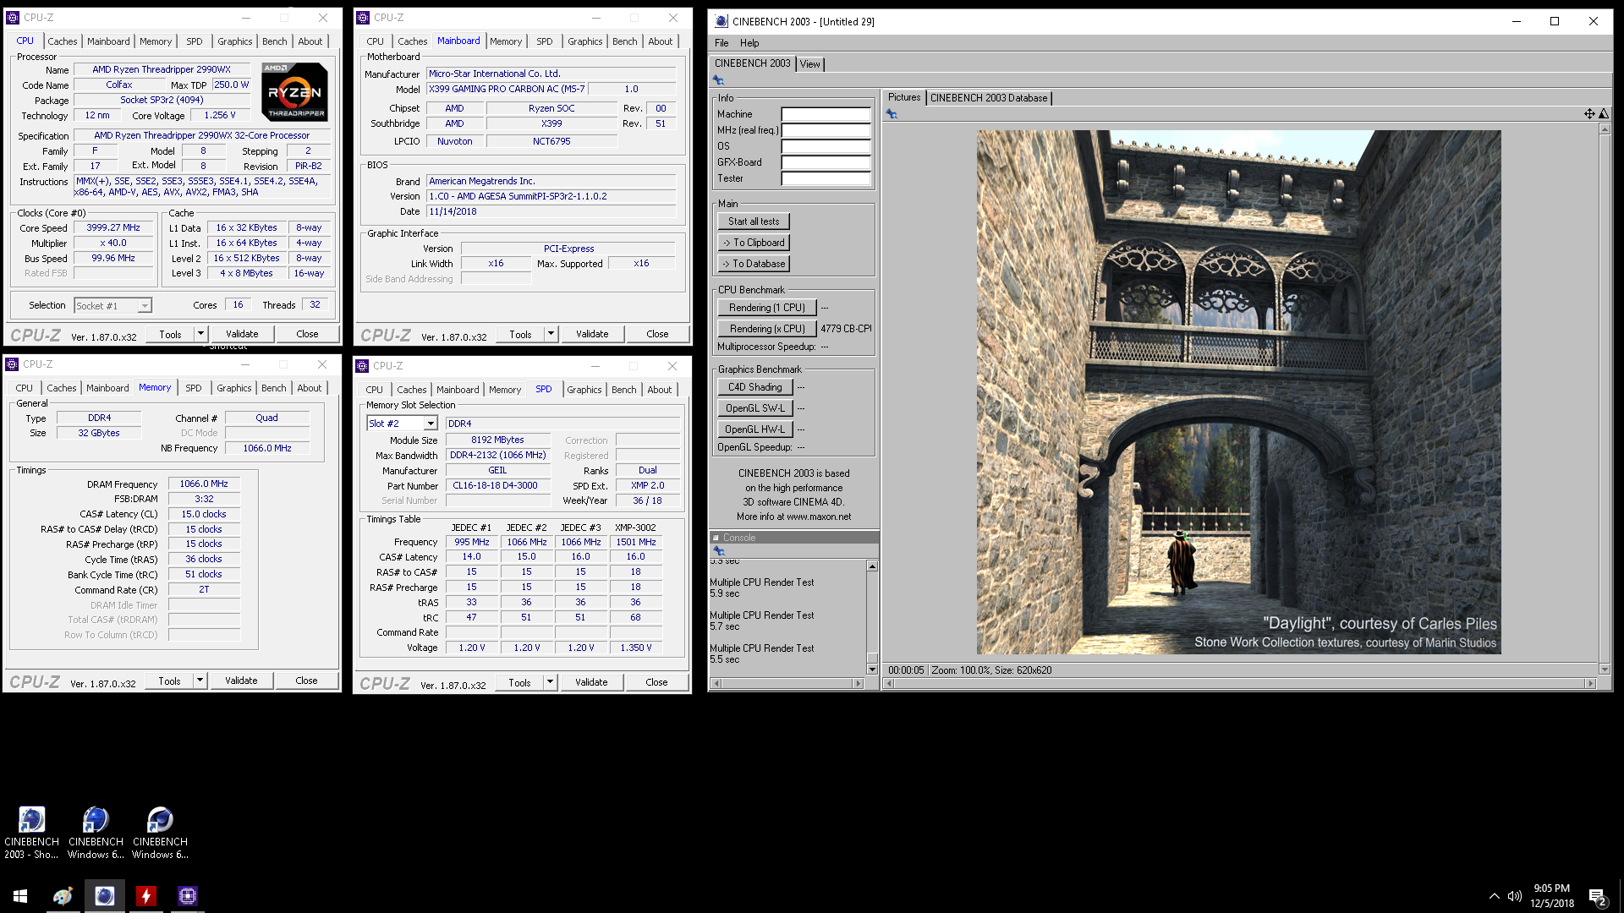Expand Tools arrow in CPU-Z SPD window
The width and height of the screenshot is (1624, 913).
(550, 682)
